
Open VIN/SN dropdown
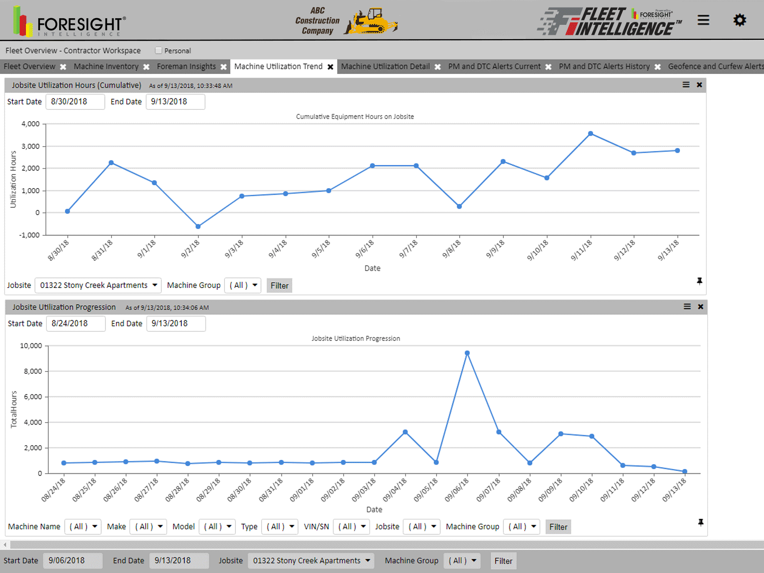point(351,527)
